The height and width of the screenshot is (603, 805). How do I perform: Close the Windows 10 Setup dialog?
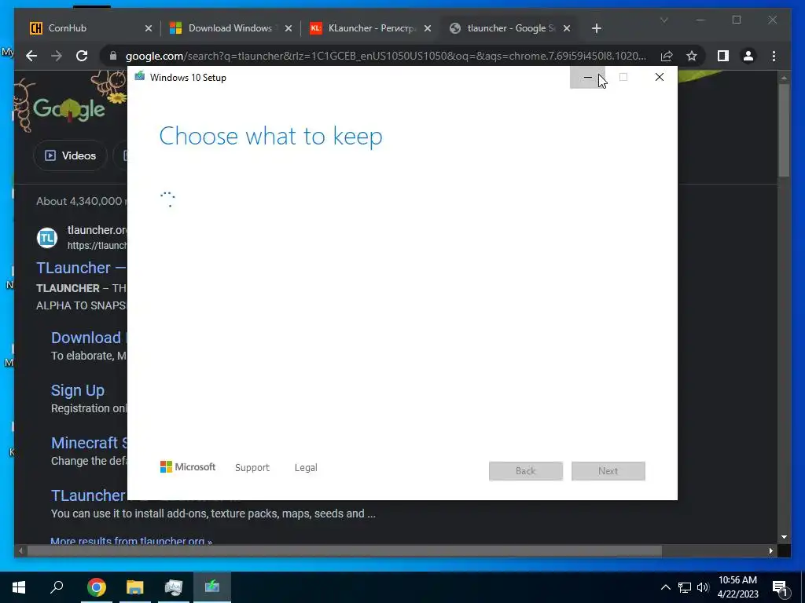660,78
